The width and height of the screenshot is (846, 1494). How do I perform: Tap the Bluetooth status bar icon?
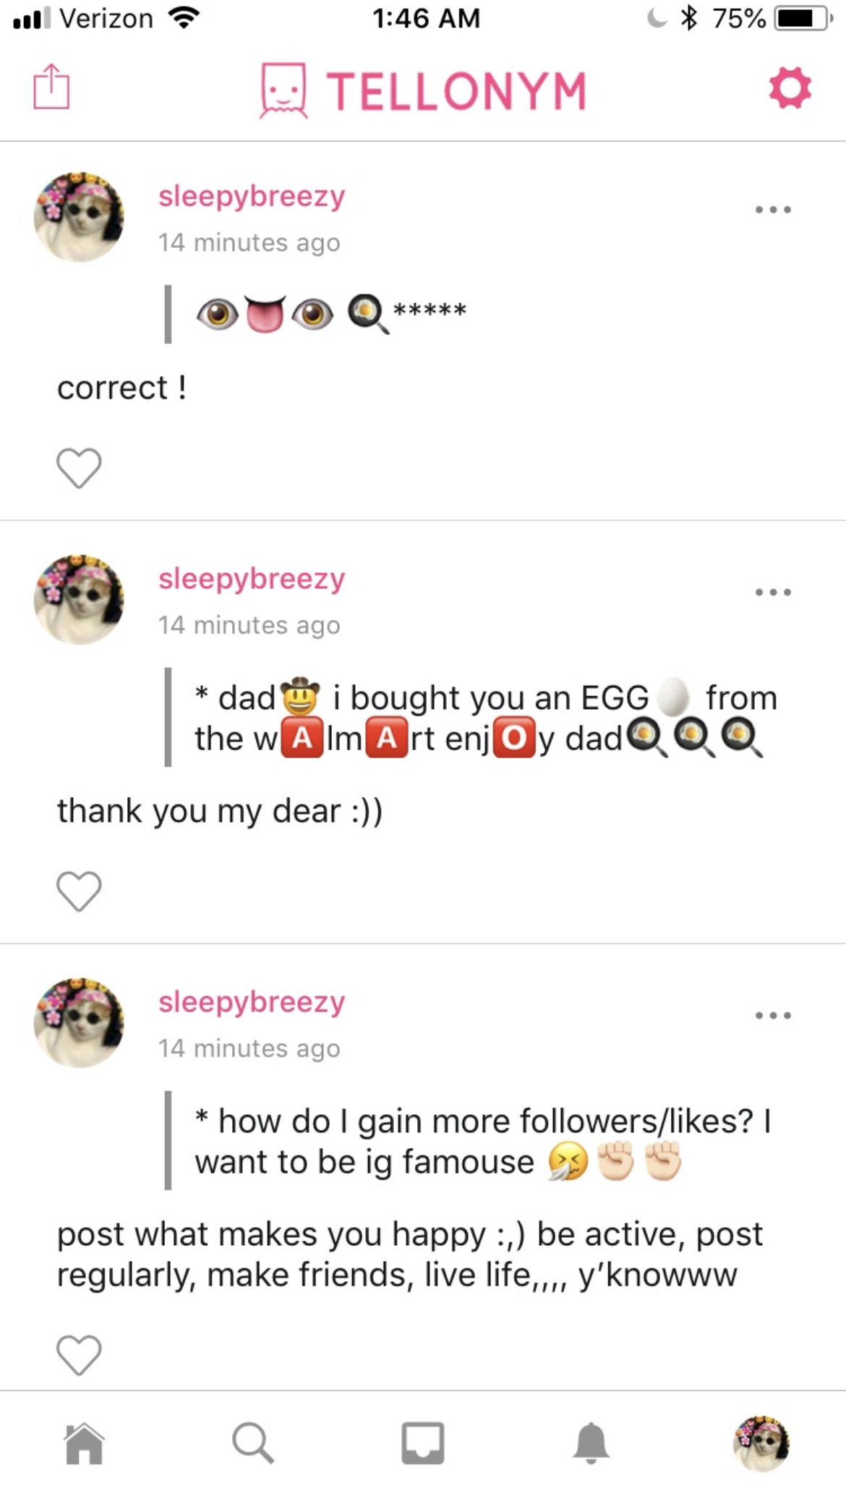[x=689, y=18]
